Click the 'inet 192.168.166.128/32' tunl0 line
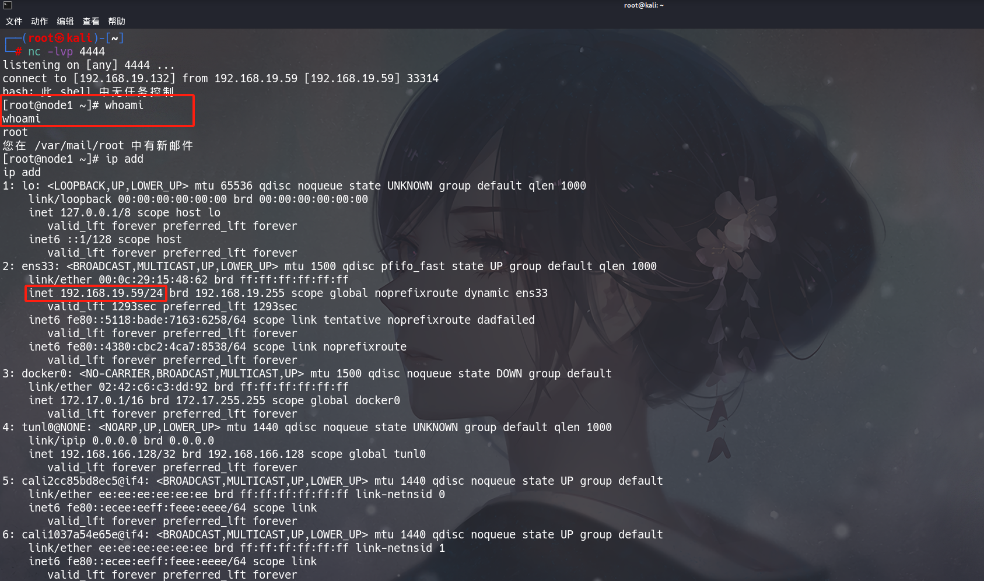 click(227, 454)
